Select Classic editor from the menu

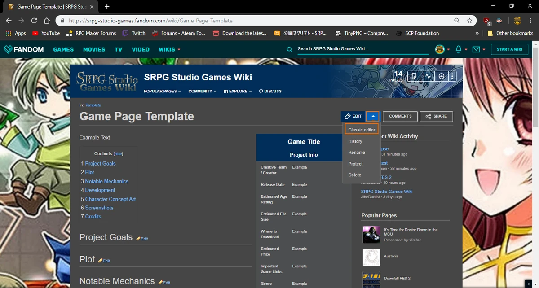pos(361,129)
